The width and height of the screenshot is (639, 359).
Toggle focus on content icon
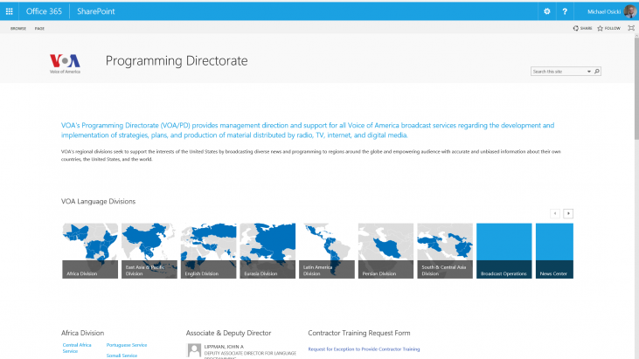(x=631, y=28)
